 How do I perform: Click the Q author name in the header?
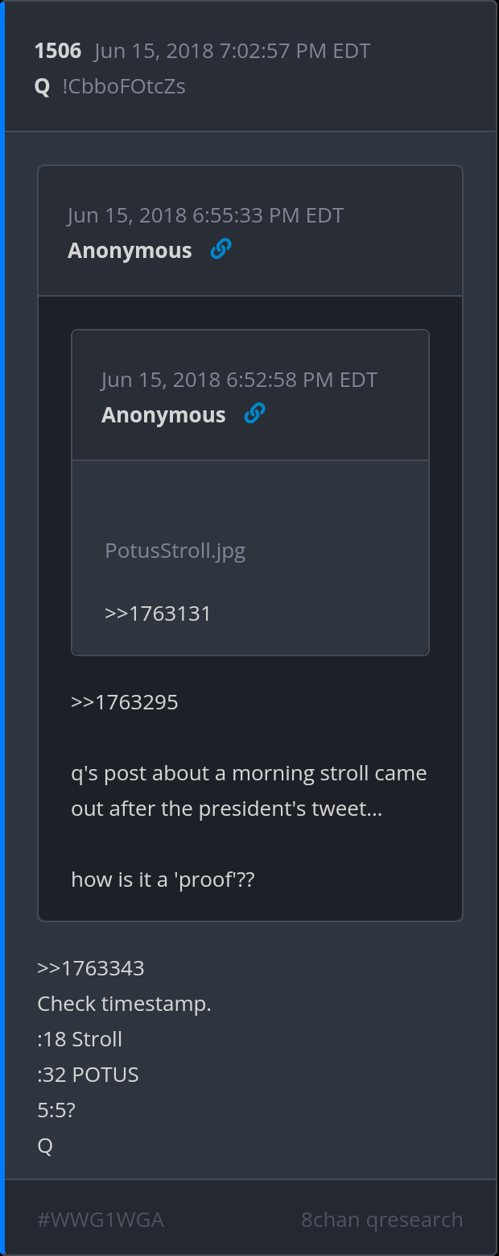pos(43,87)
